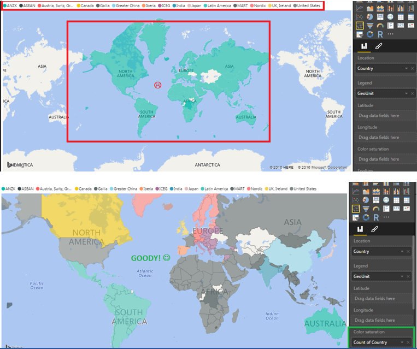The width and height of the screenshot is (417, 349).
Task: Select Area chart visual in upper Visualizations pane
Action: [370, 9]
